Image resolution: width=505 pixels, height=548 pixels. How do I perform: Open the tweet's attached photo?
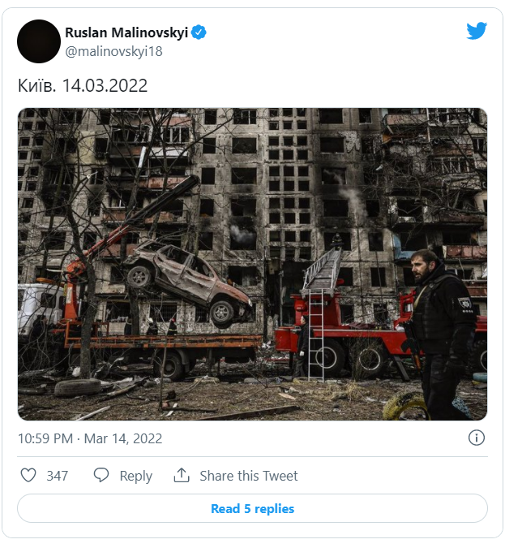[x=252, y=264]
